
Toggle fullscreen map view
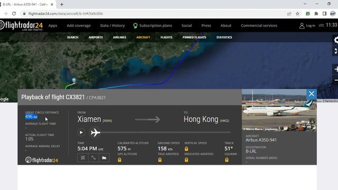tap(335, 51)
